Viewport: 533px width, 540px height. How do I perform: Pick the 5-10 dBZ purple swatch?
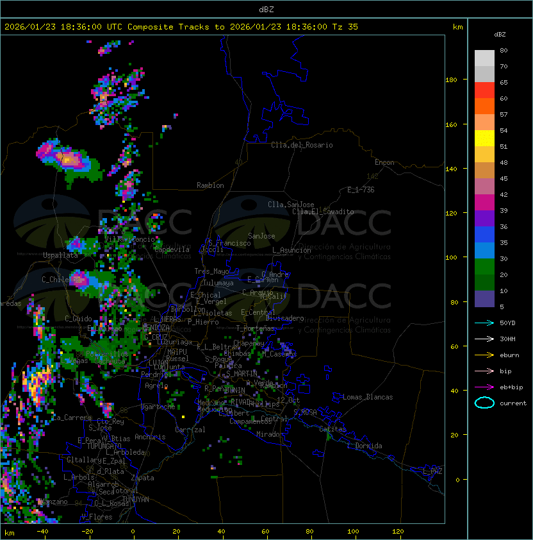coord(484,299)
